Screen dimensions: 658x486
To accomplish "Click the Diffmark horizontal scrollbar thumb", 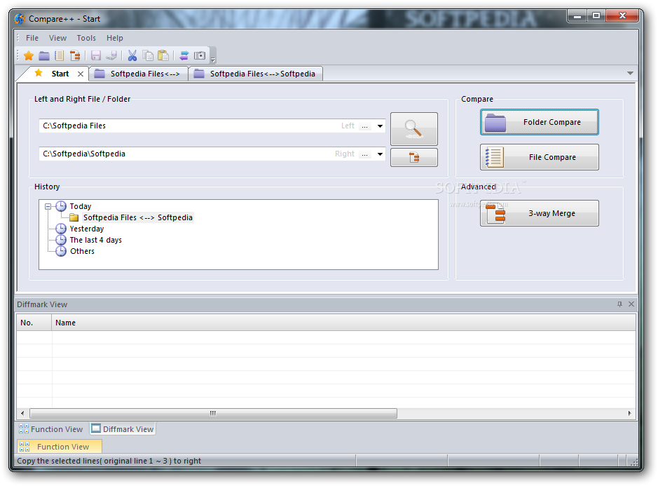I will [213, 413].
